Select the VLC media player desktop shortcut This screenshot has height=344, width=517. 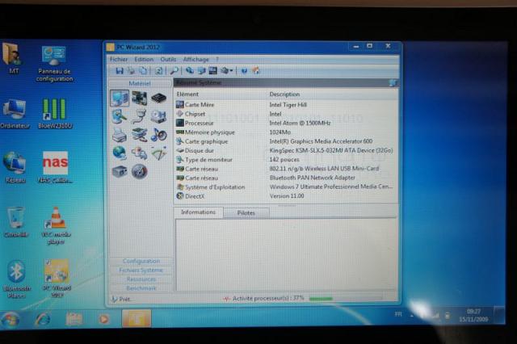(56, 226)
